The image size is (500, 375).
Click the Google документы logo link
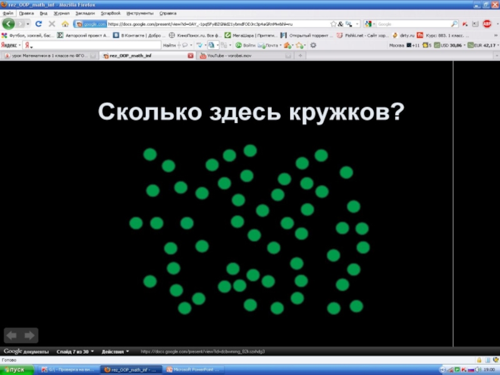(x=26, y=351)
